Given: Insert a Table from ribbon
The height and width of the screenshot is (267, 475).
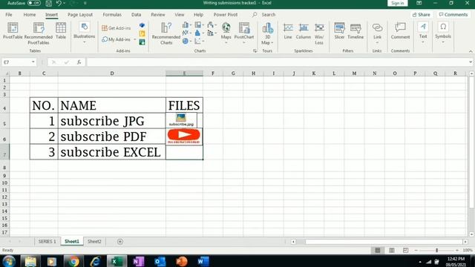Looking at the screenshot, I should click(61, 30).
